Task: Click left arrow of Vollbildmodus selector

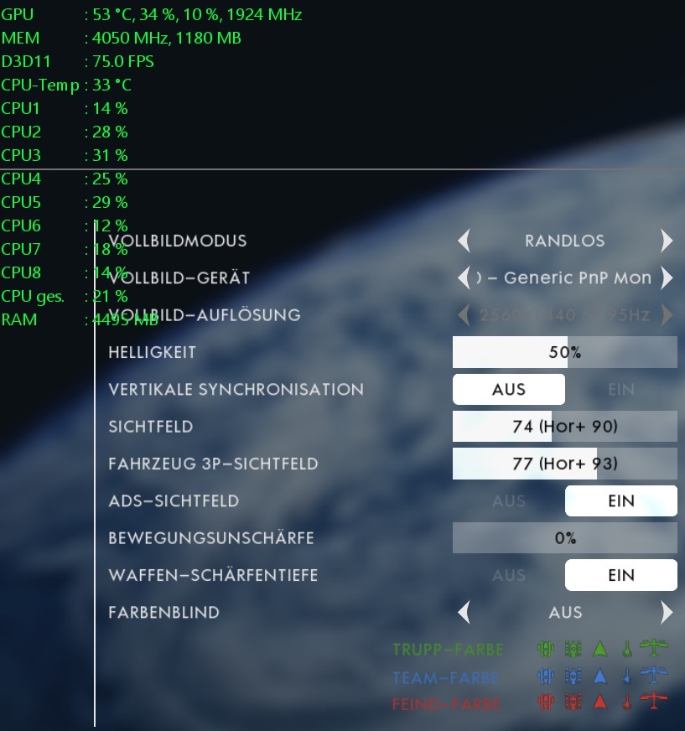Action: tap(464, 241)
